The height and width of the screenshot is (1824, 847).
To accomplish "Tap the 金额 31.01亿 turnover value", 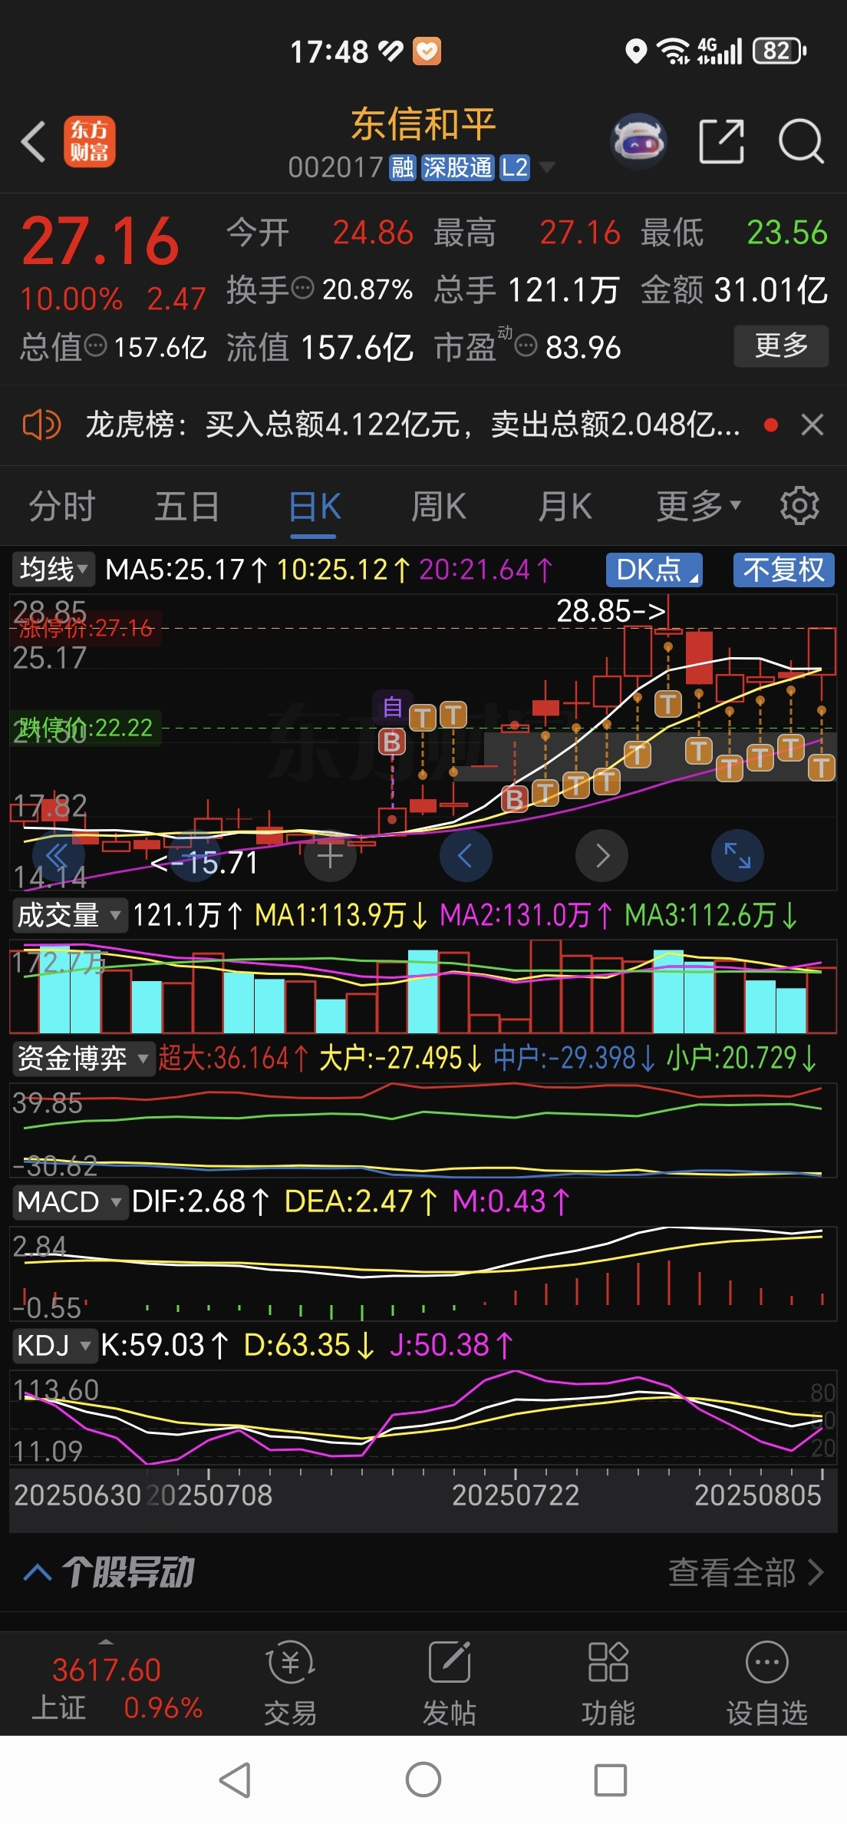I will coord(734,289).
